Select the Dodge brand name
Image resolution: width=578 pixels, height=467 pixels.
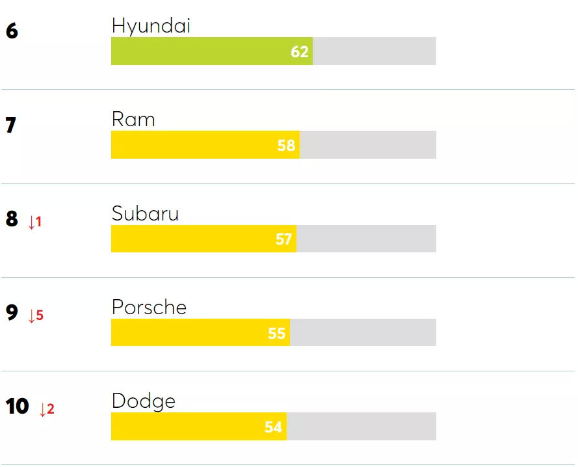tap(143, 401)
